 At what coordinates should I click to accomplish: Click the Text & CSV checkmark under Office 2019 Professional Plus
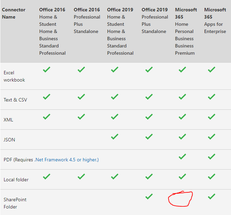click(x=149, y=97)
